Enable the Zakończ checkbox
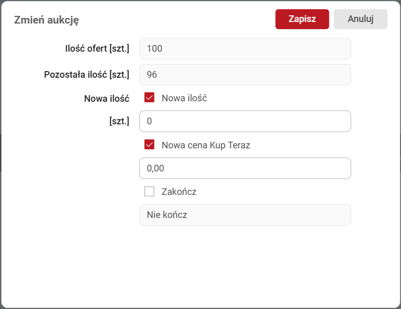The height and width of the screenshot is (309, 401). [x=149, y=192]
